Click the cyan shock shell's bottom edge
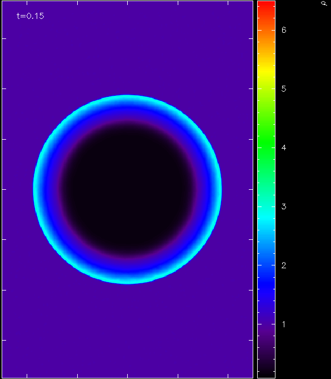Screen dimensions: 331x379 pos(127,279)
